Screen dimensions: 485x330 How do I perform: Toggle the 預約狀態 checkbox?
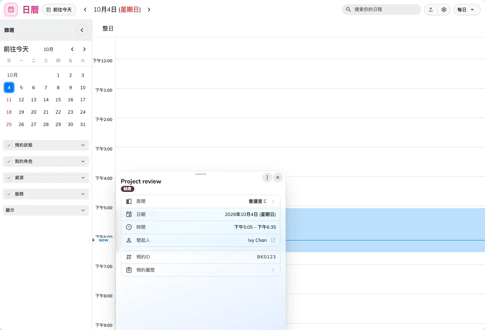[9, 145]
